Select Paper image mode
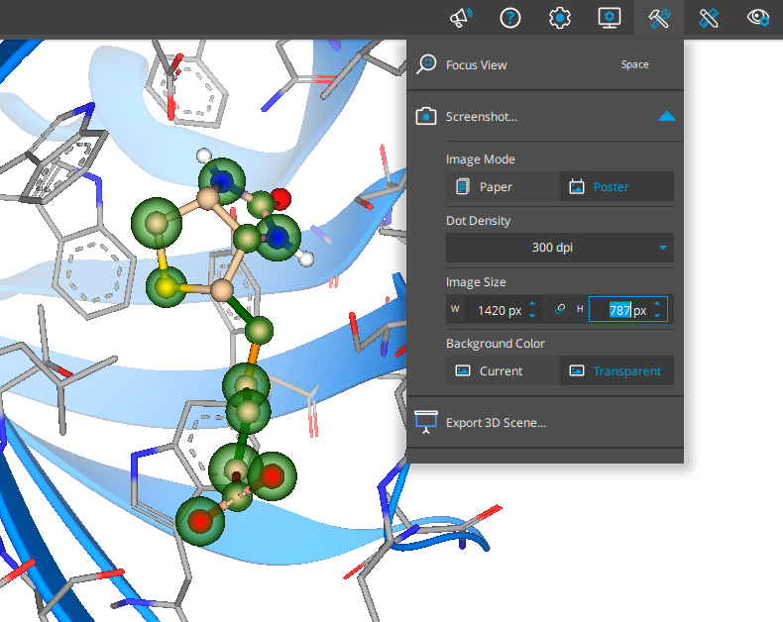This screenshot has height=622, width=783. click(503, 187)
